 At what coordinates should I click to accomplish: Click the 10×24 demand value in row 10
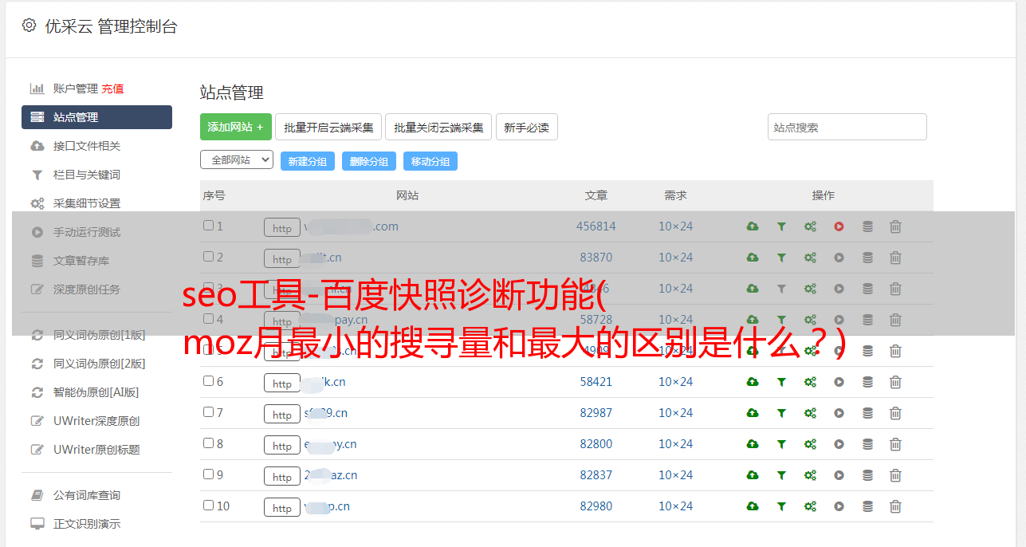(x=675, y=506)
